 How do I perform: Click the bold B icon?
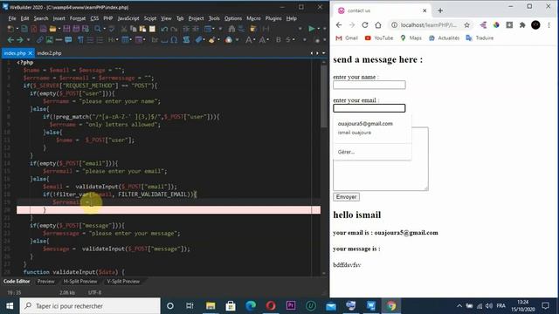278,40
